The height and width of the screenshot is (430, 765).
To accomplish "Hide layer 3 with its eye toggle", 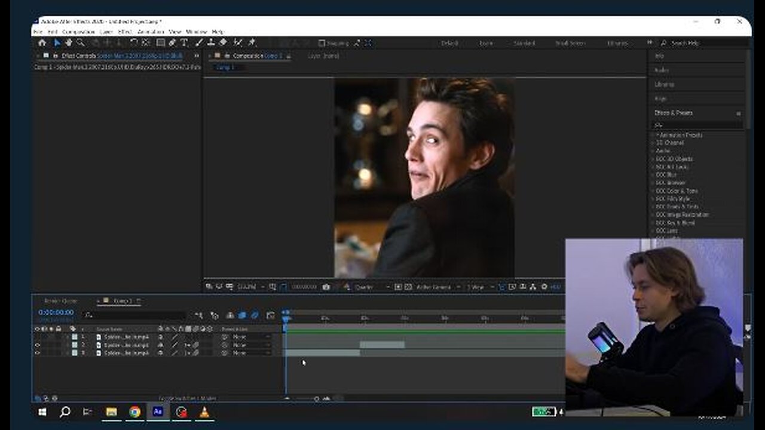I will (x=38, y=353).
